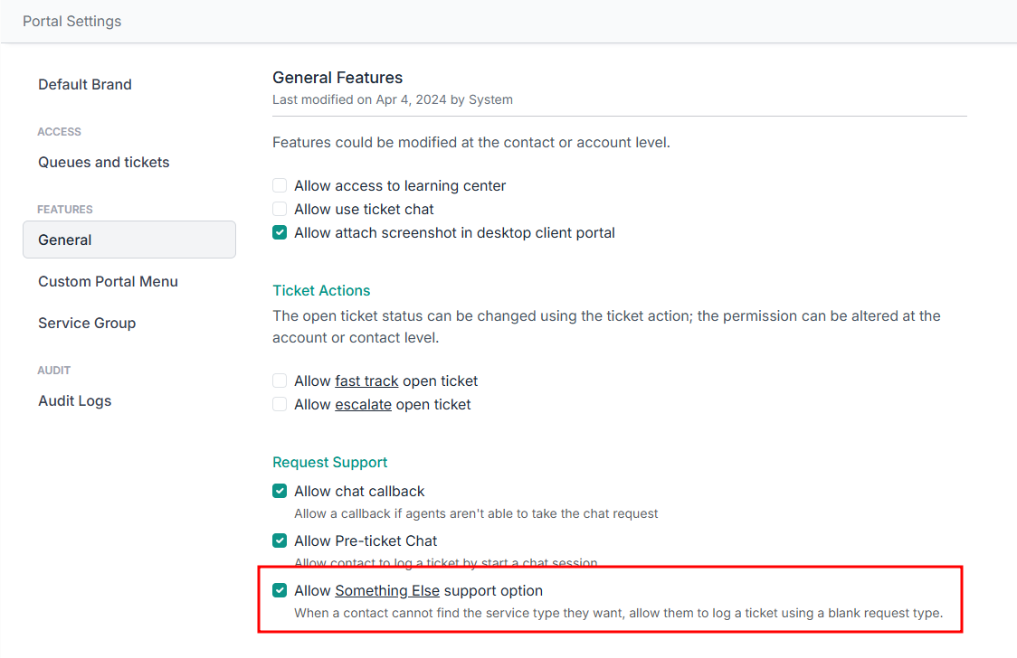Navigate to Service Group settings
The image size is (1017, 658).
[87, 323]
